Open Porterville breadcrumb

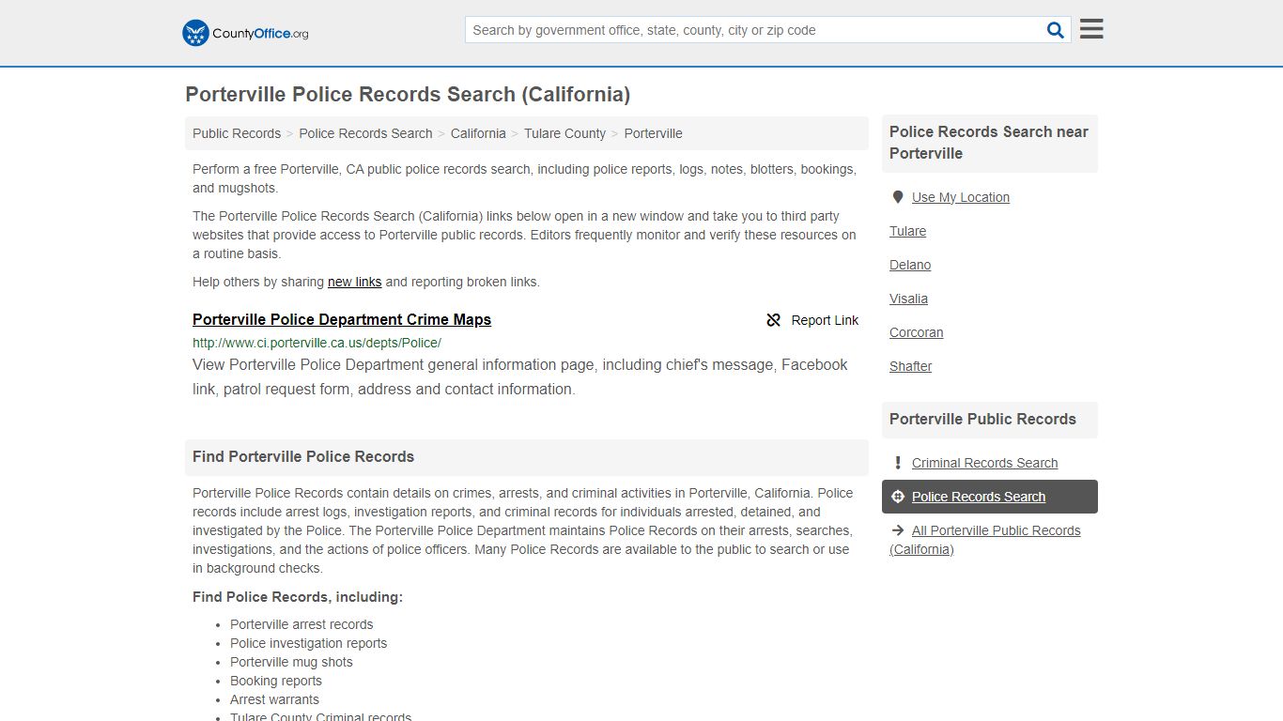tap(653, 133)
